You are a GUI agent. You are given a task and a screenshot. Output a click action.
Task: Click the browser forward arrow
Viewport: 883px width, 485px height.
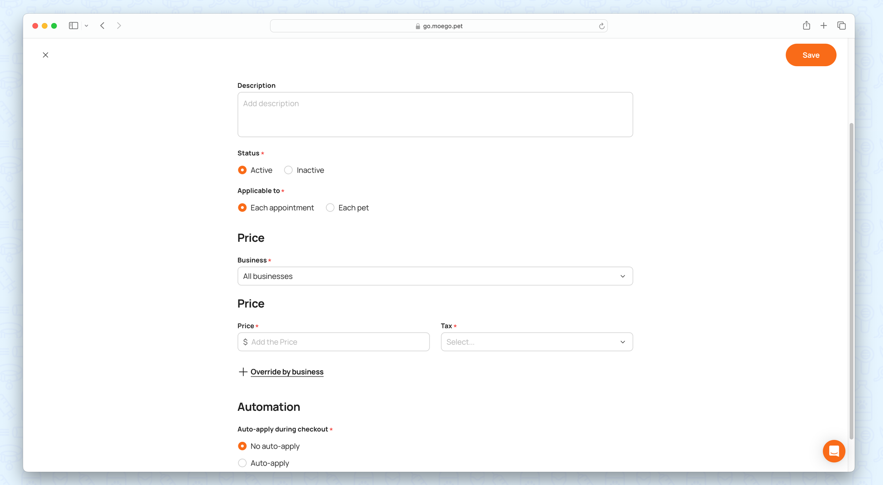pos(119,26)
